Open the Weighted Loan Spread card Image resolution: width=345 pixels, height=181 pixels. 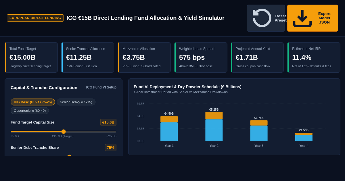point(201,57)
